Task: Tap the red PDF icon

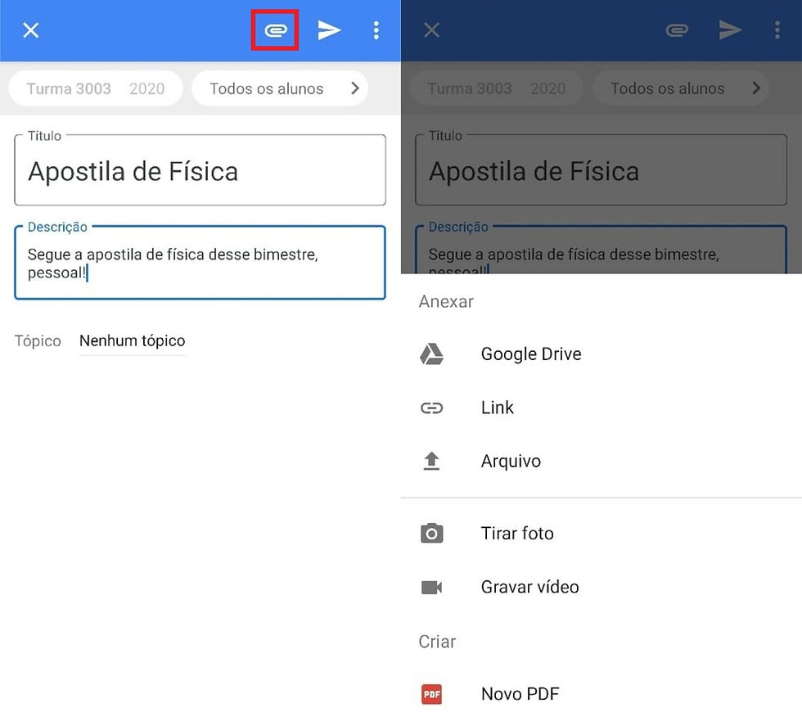Action: tap(432, 694)
